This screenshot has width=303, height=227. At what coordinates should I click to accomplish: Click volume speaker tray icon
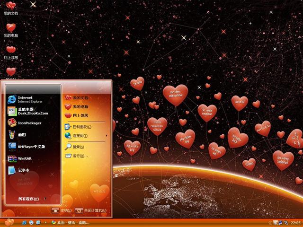tap(285, 223)
